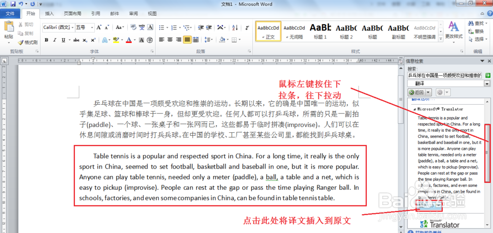Switch to the 页面布局 tab
This screenshot has width=493, height=233.
coord(72,13)
